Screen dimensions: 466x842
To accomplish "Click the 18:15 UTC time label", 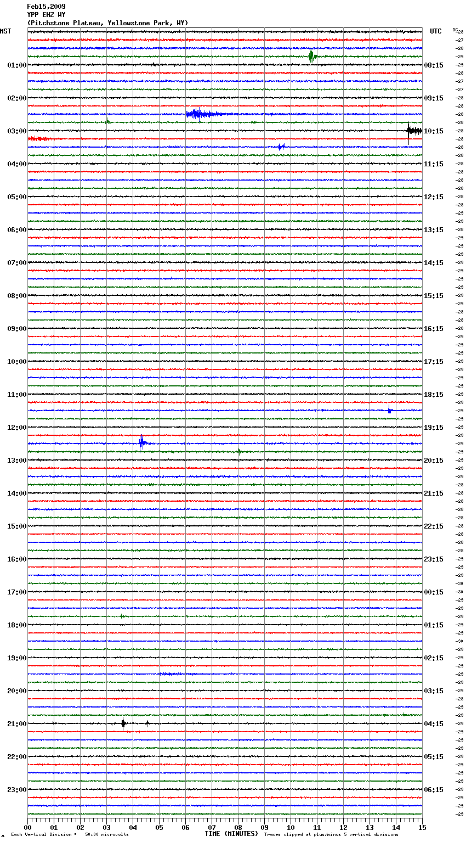I will (x=434, y=395).
